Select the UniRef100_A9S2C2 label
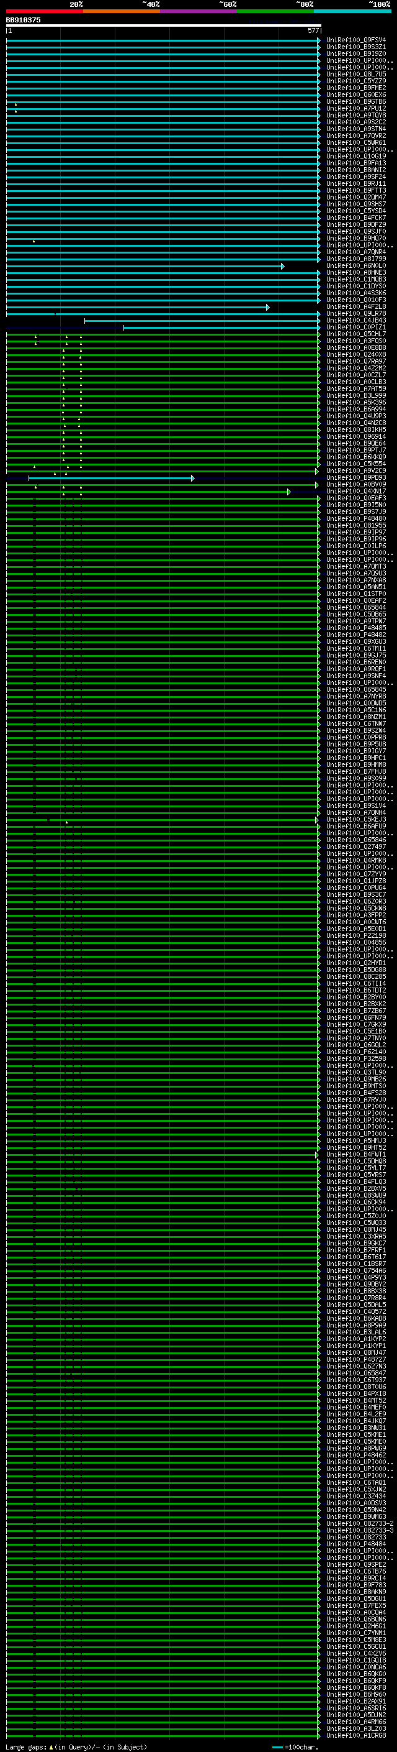This screenshot has height=1752, width=397. pos(356,122)
